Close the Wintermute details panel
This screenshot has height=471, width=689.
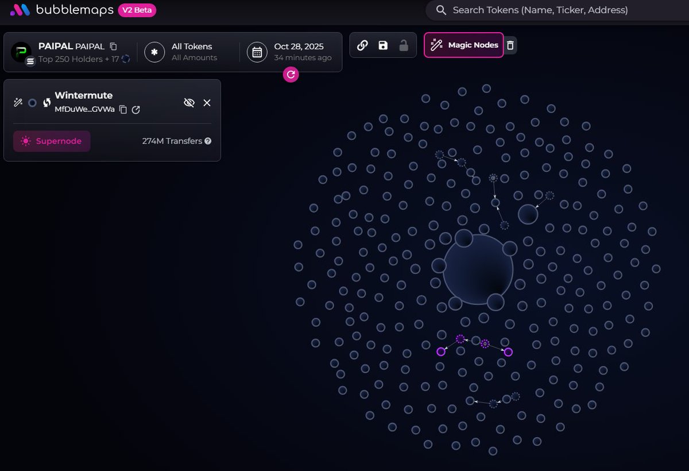[207, 102]
